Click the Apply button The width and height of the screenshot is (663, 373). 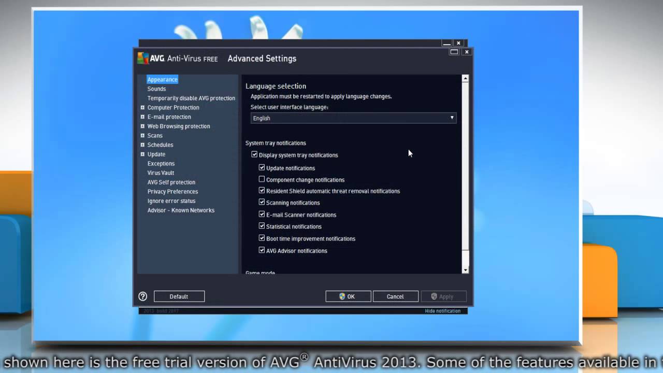[443, 296]
